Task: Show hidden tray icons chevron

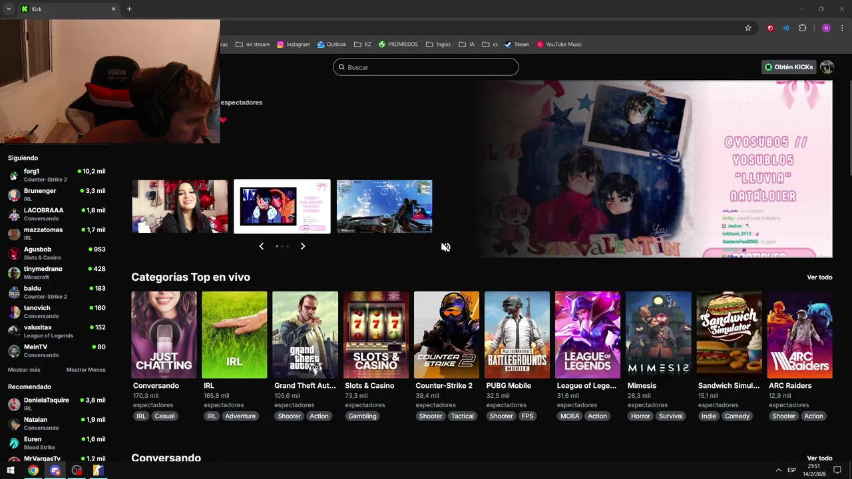Action: click(x=779, y=470)
